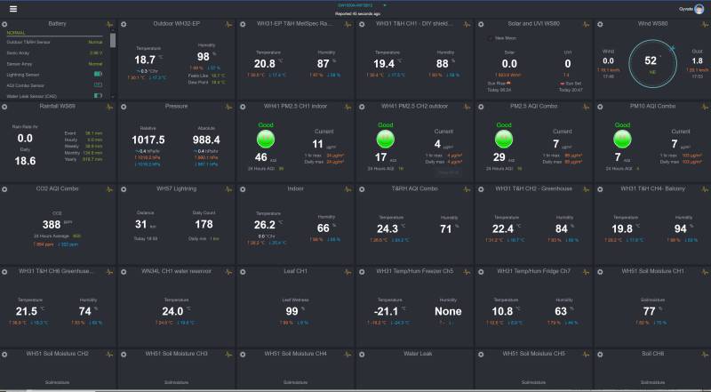Click the user avatar at top right
Image resolution: width=711 pixels, height=392 pixels.
point(699,9)
